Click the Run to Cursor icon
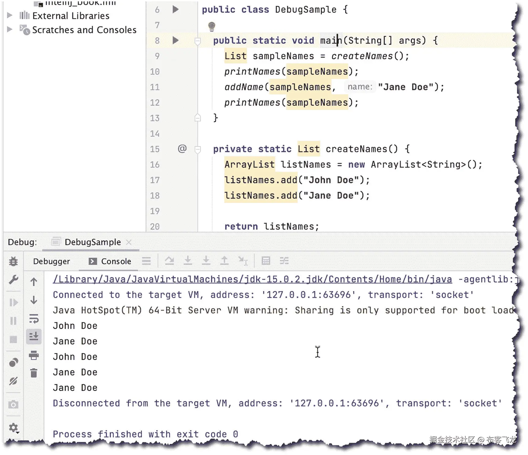The image size is (528, 455). [243, 261]
